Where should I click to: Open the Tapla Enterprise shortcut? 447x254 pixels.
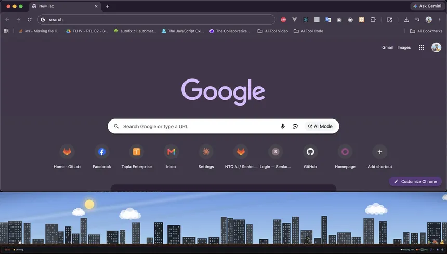coord(137,157)
